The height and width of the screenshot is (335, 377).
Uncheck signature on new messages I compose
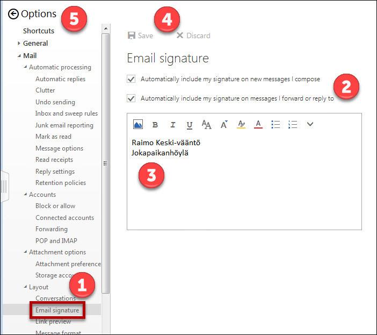(131, 79)
